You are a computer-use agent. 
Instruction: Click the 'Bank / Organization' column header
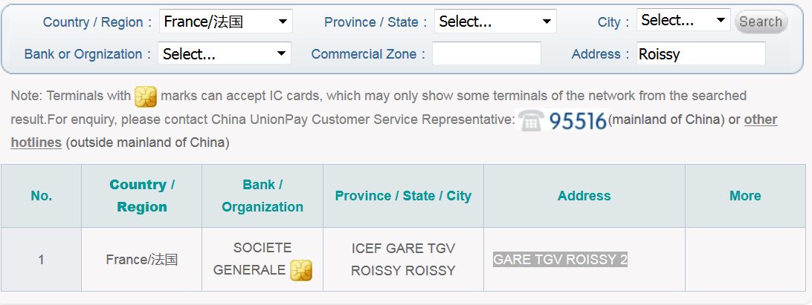(262, 196)
